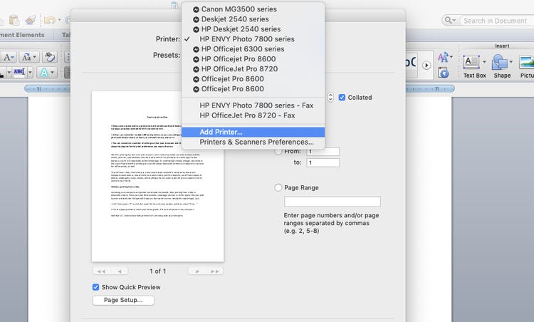Click the font size A button with blue arrow
The height and width of the screenshot is (322, 534).
click(x=8, y=57)
